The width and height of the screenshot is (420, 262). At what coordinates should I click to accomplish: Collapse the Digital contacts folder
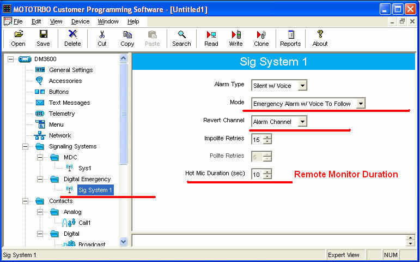click(x=40, y=234)
